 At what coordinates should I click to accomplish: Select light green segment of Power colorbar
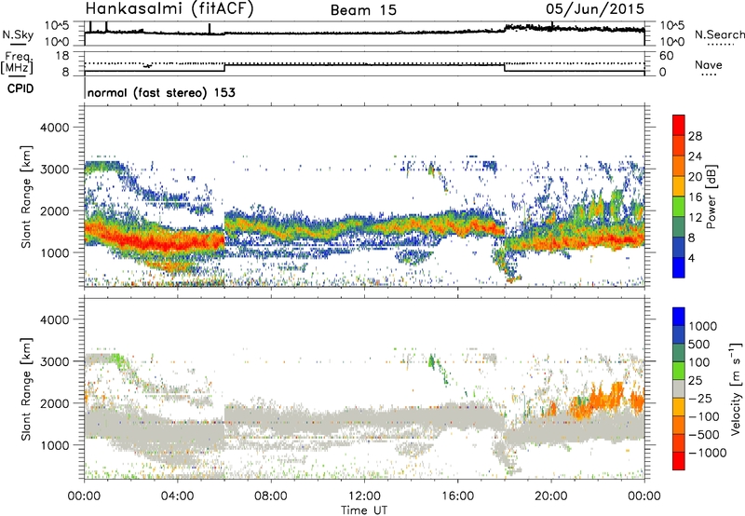[679, 206]
